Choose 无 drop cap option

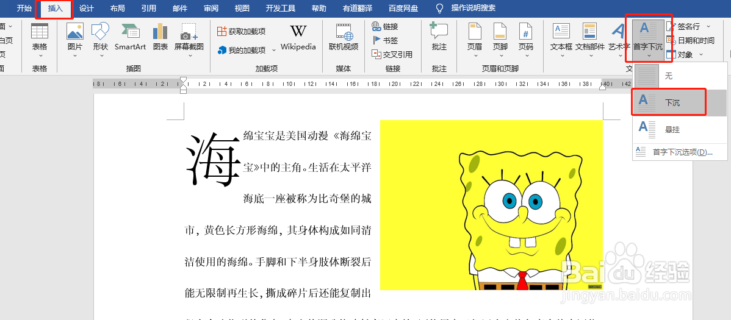coord(680,76)
